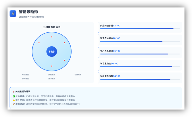Click the topmost red dot on radar
The height and width of the screenshot is (117, 192).
52,37
